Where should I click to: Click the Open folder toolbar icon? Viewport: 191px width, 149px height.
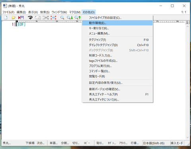[x=13, y=18]
